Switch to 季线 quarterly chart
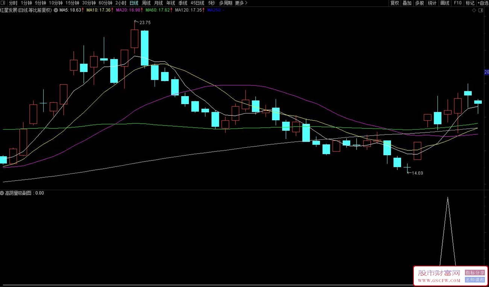 pyautogui.click(x=183, y=3)
